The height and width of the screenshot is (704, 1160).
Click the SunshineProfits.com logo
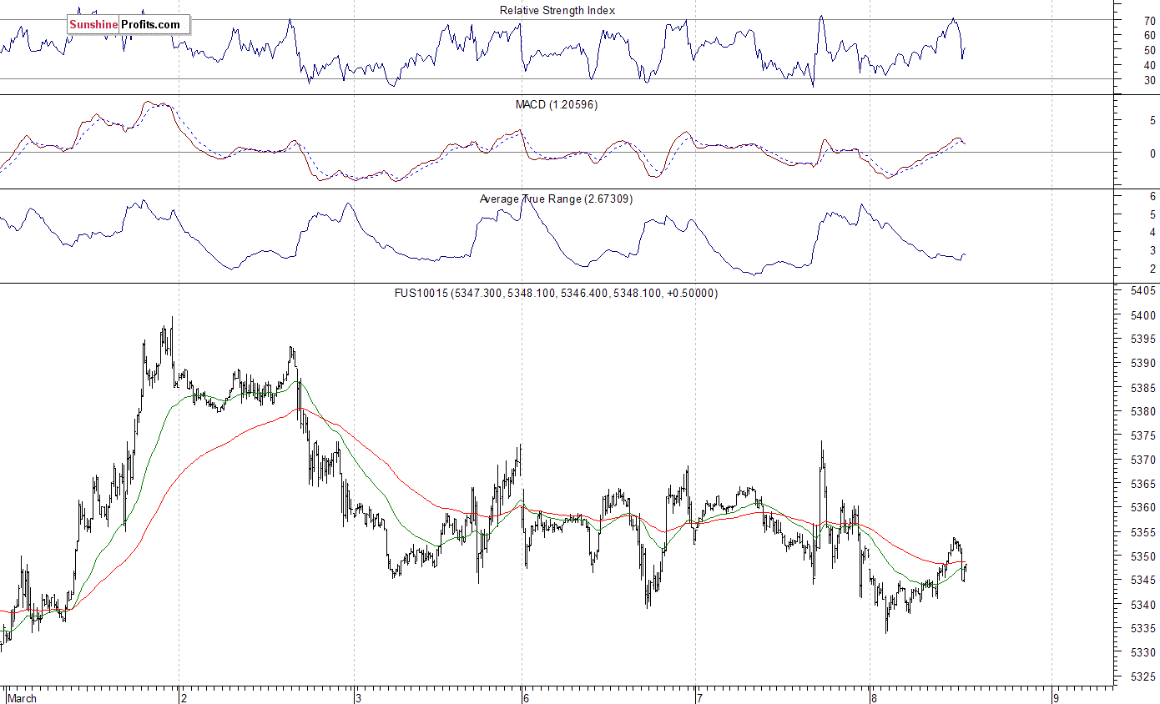click(129, 24)
